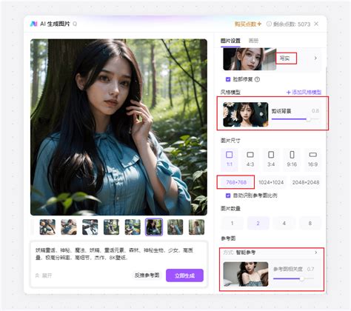Set image count to 4
The image size is (351, 311).
coord(284,223)
